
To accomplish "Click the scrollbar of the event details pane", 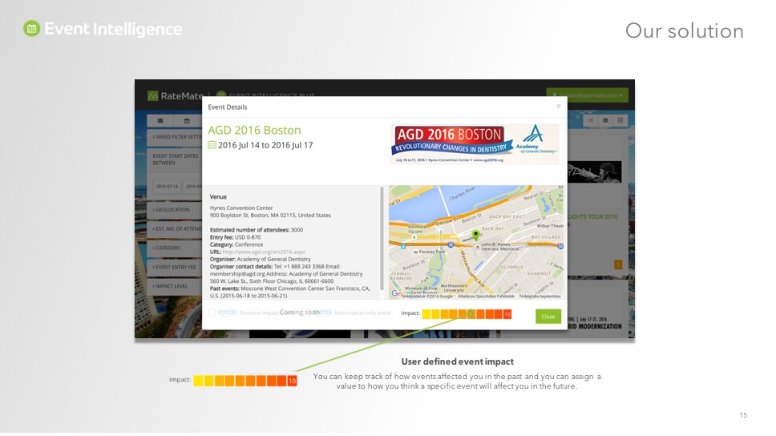I will [382, 239].
